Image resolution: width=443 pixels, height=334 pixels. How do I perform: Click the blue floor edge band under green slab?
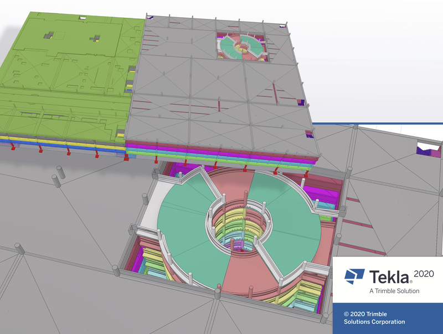coord(62,145)
